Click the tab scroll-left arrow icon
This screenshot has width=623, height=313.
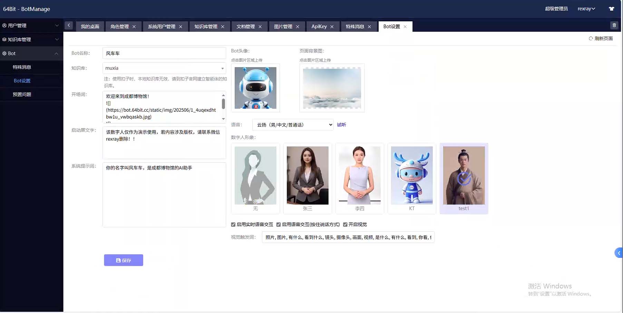coord(69,25)
